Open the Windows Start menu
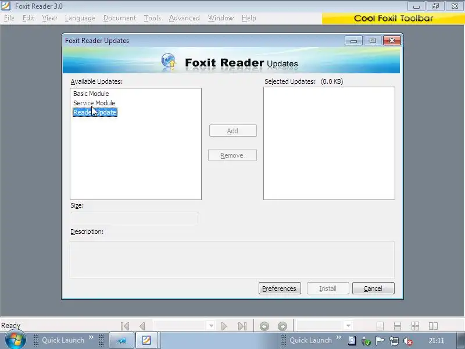Viewport: 465px width, 349px height. pos(15,340)
